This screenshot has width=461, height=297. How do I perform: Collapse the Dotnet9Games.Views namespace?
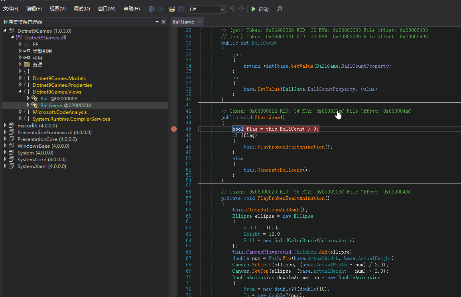coord(21,92)
